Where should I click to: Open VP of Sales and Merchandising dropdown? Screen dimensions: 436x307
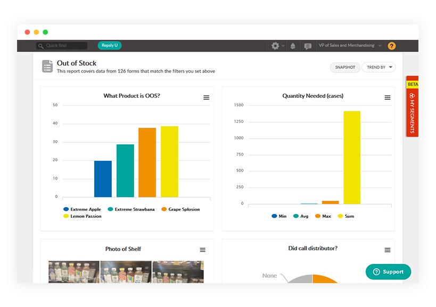(350, 46)
